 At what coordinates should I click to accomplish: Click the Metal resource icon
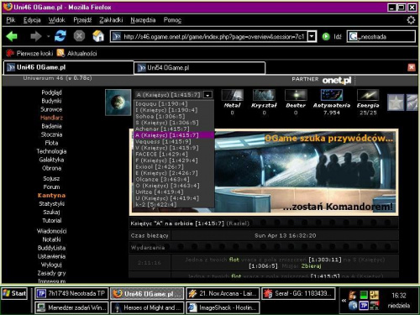pos(232,95)
